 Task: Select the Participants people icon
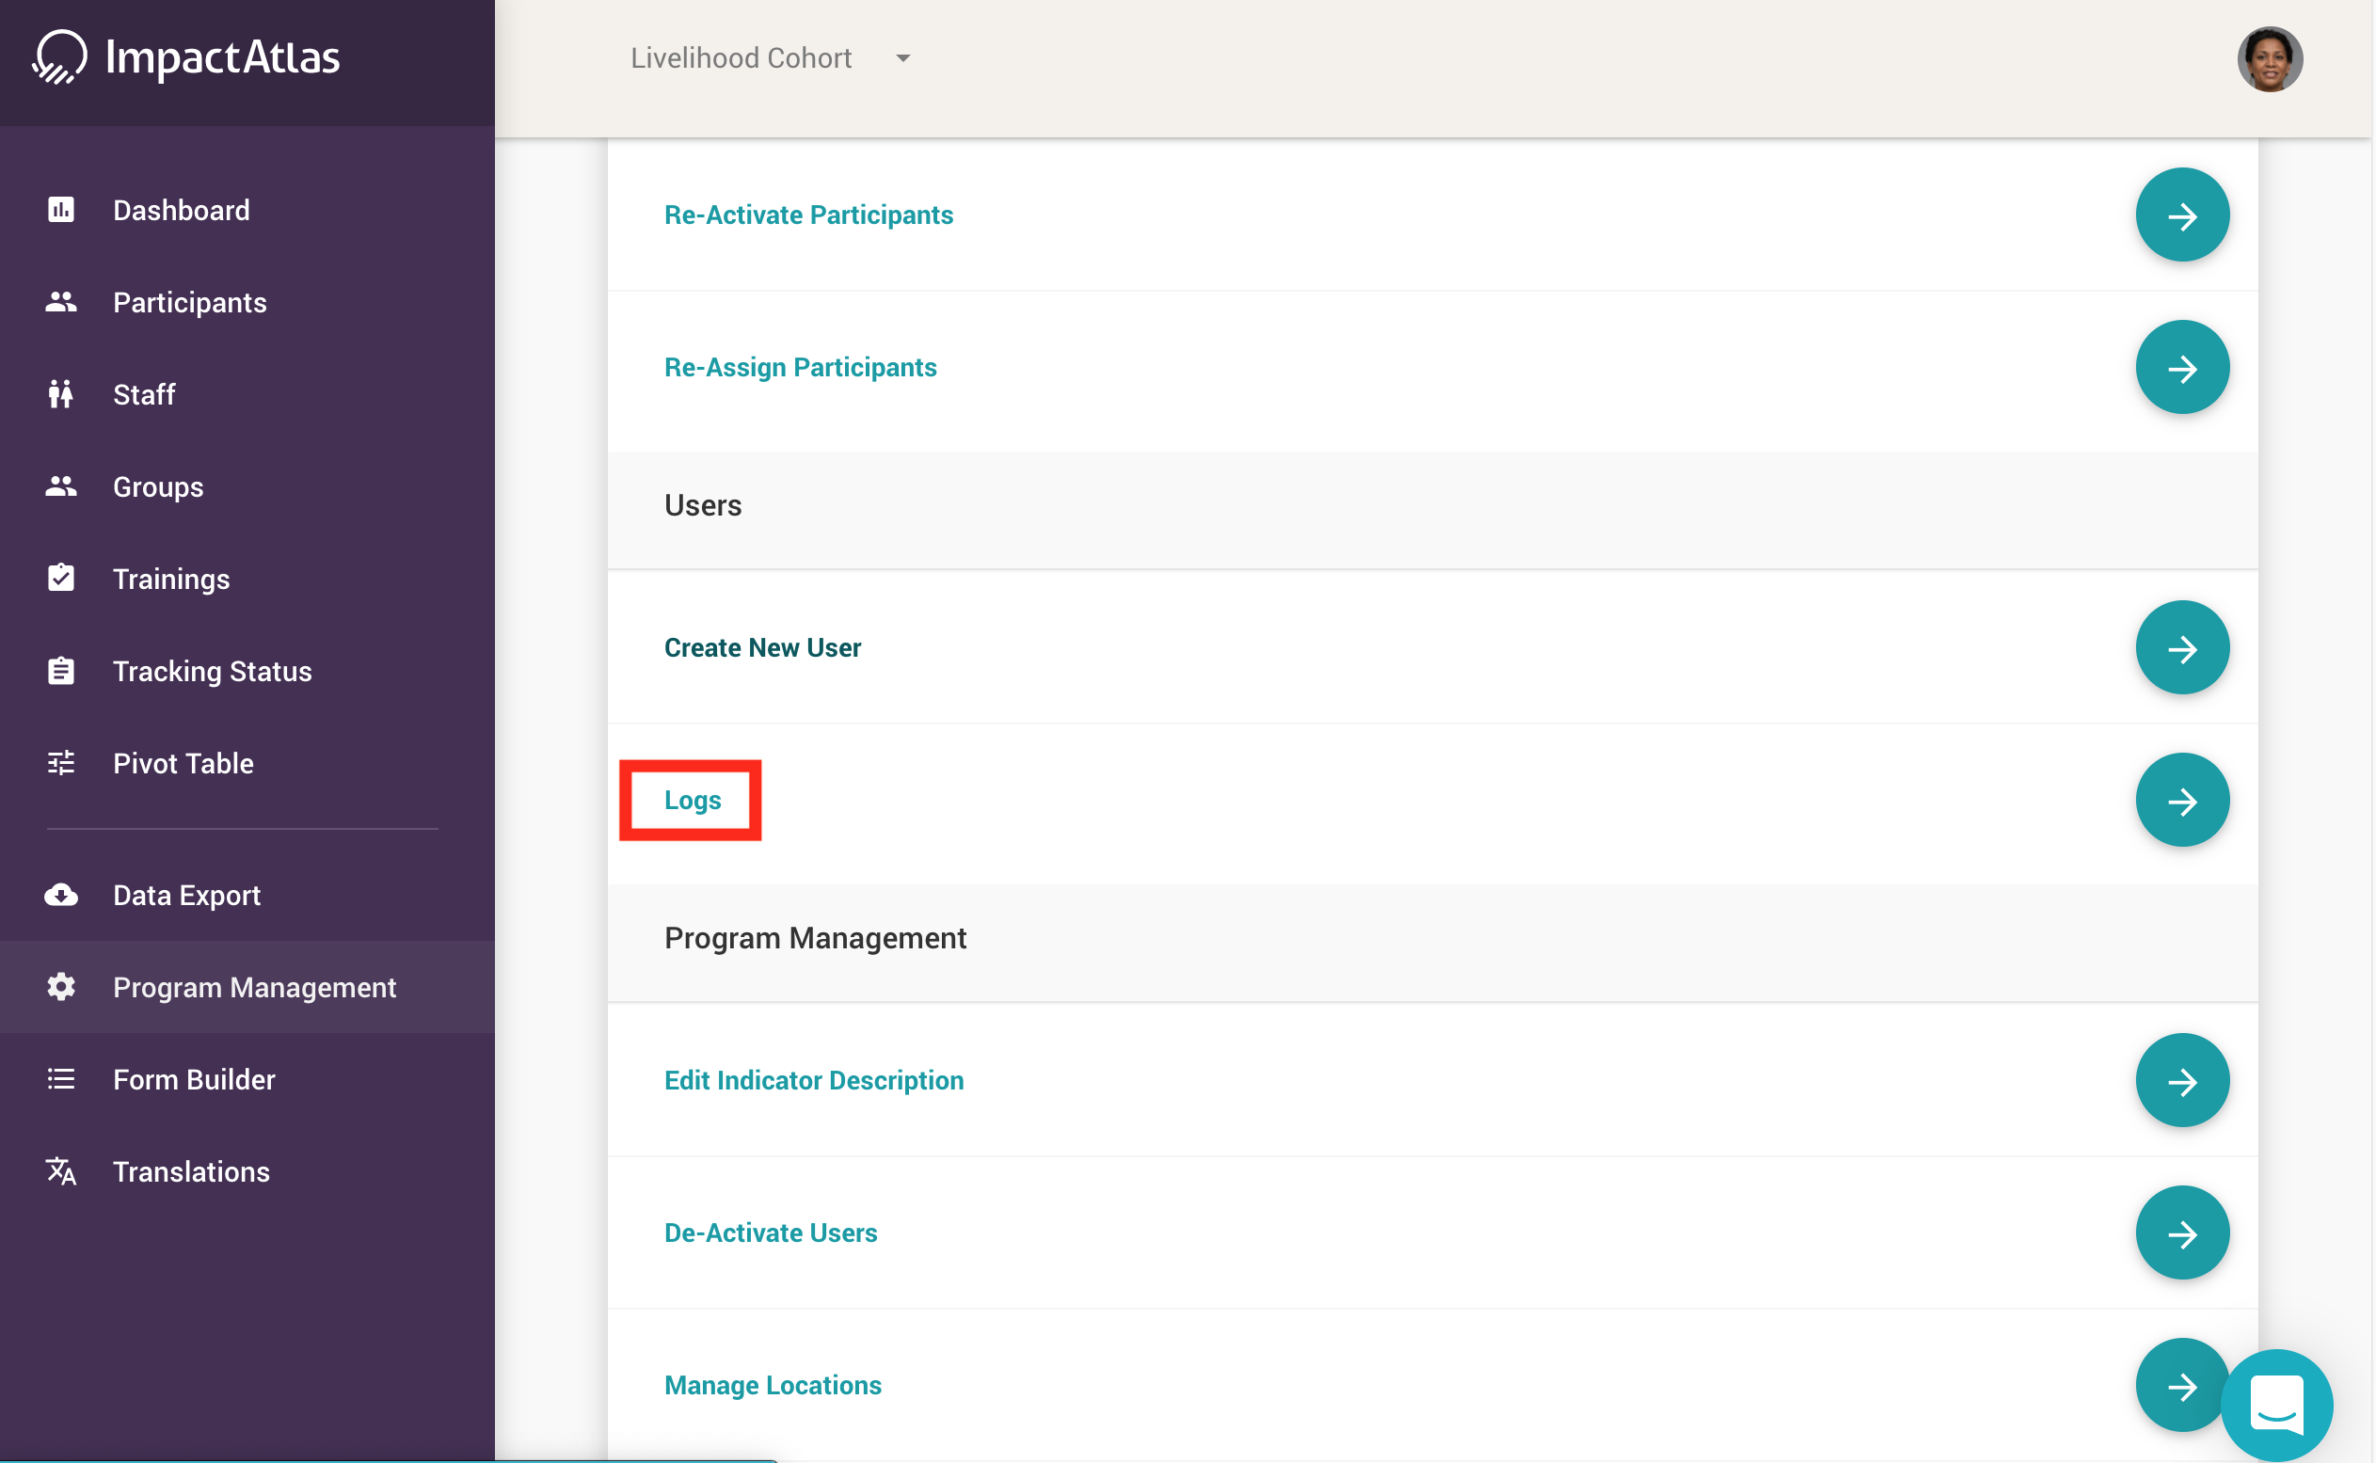[60, 301]
